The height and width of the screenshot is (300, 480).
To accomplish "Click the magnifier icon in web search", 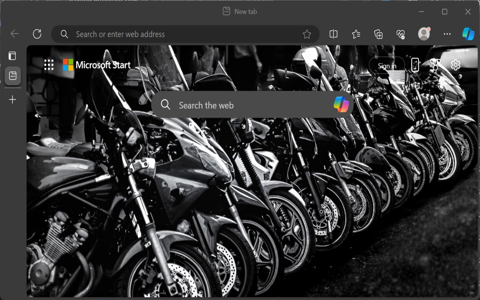I will pyautogui.click(x=165, y=105).
